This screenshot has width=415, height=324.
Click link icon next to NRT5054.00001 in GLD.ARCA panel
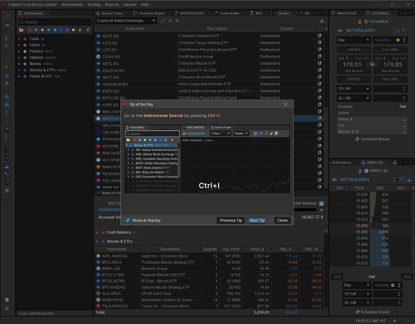(x=340, y=30)
